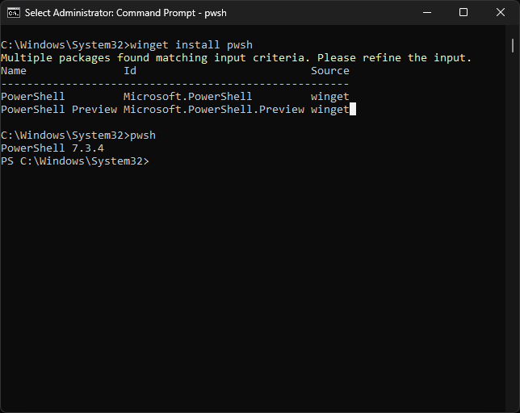Close the Command Prompt window
The height and width of the screenshot is (413, 520).
pyautogui.click(x=501, y=13)
